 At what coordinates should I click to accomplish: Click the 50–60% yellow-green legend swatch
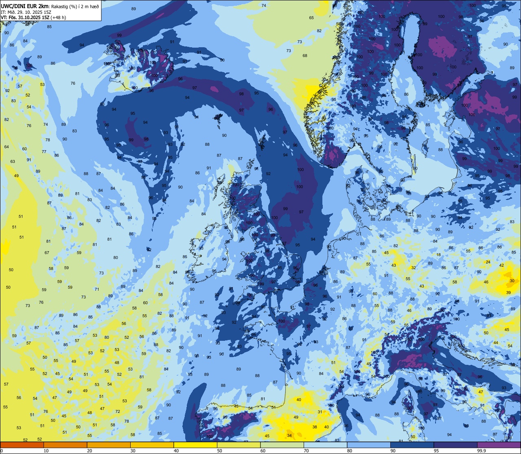(x=239, y=445)
